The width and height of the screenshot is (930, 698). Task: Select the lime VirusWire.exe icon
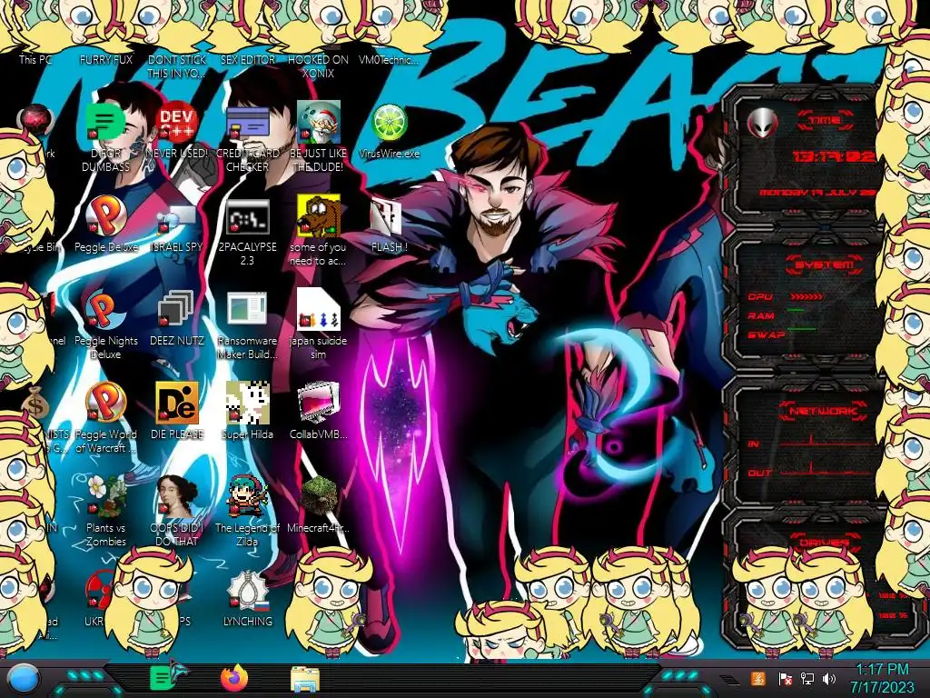(x=389, y=124)
